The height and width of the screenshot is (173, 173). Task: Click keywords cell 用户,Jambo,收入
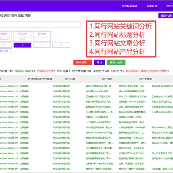(162, 128)
